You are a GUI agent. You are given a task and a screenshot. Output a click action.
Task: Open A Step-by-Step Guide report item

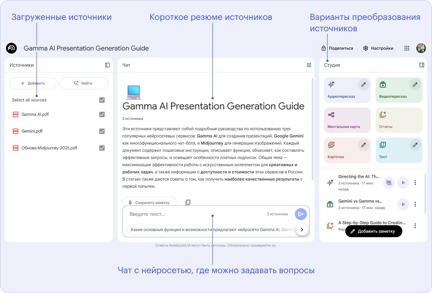click(372, 223)
